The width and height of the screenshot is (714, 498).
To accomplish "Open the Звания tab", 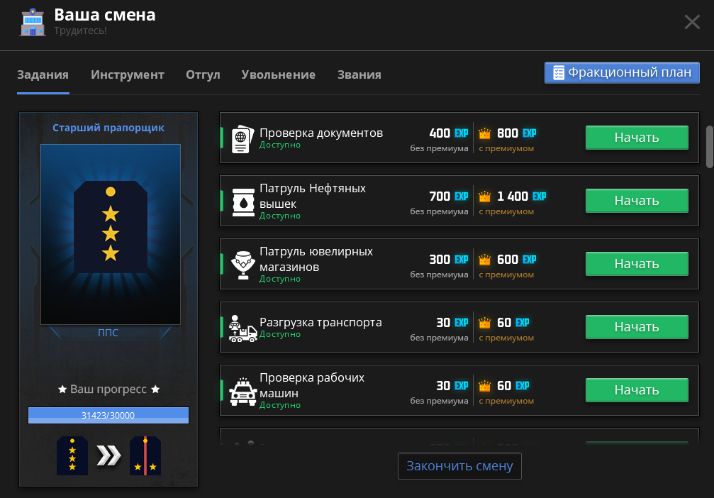I will click(x=359, y=74).
